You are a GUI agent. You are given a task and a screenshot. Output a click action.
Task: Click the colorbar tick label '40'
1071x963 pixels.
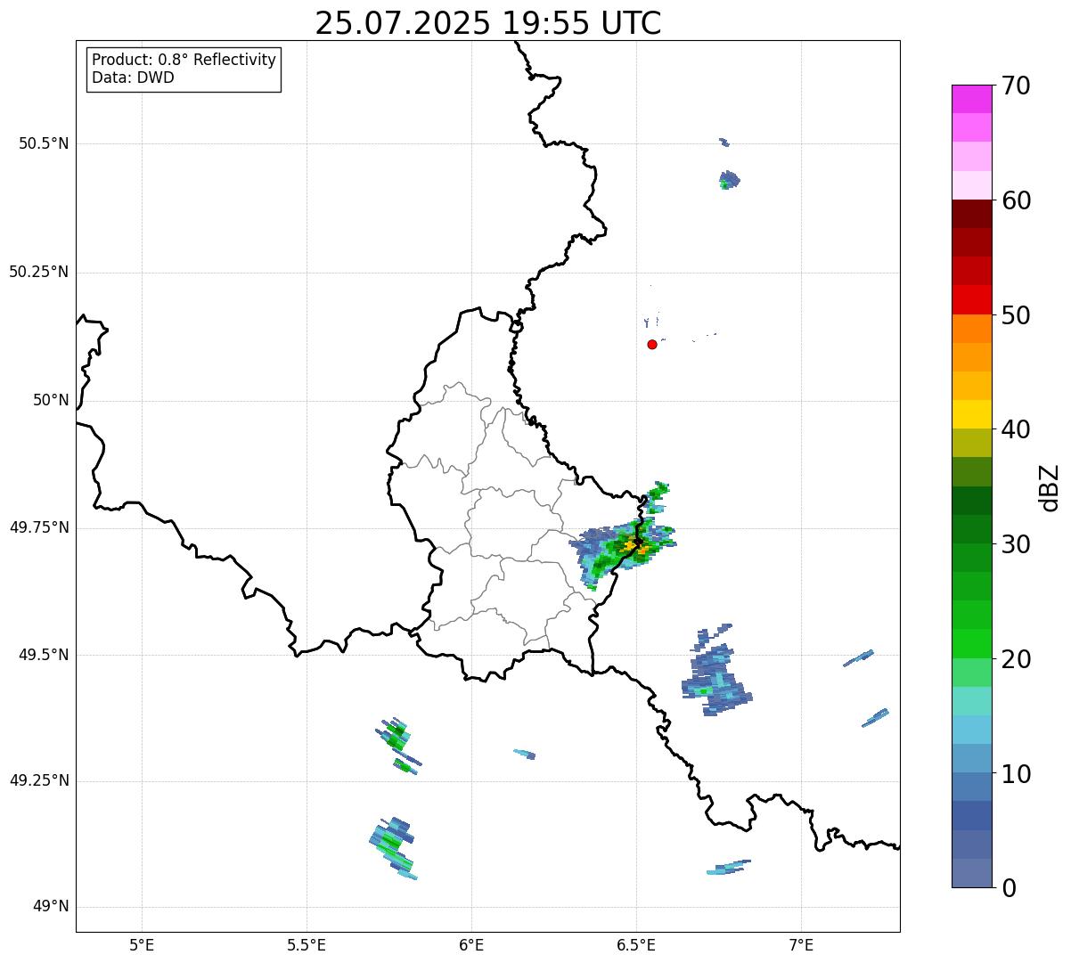click(x=1016, y=429)
